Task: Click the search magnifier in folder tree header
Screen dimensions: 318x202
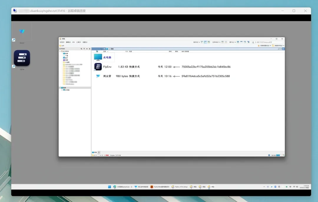Action: point(81,49)
